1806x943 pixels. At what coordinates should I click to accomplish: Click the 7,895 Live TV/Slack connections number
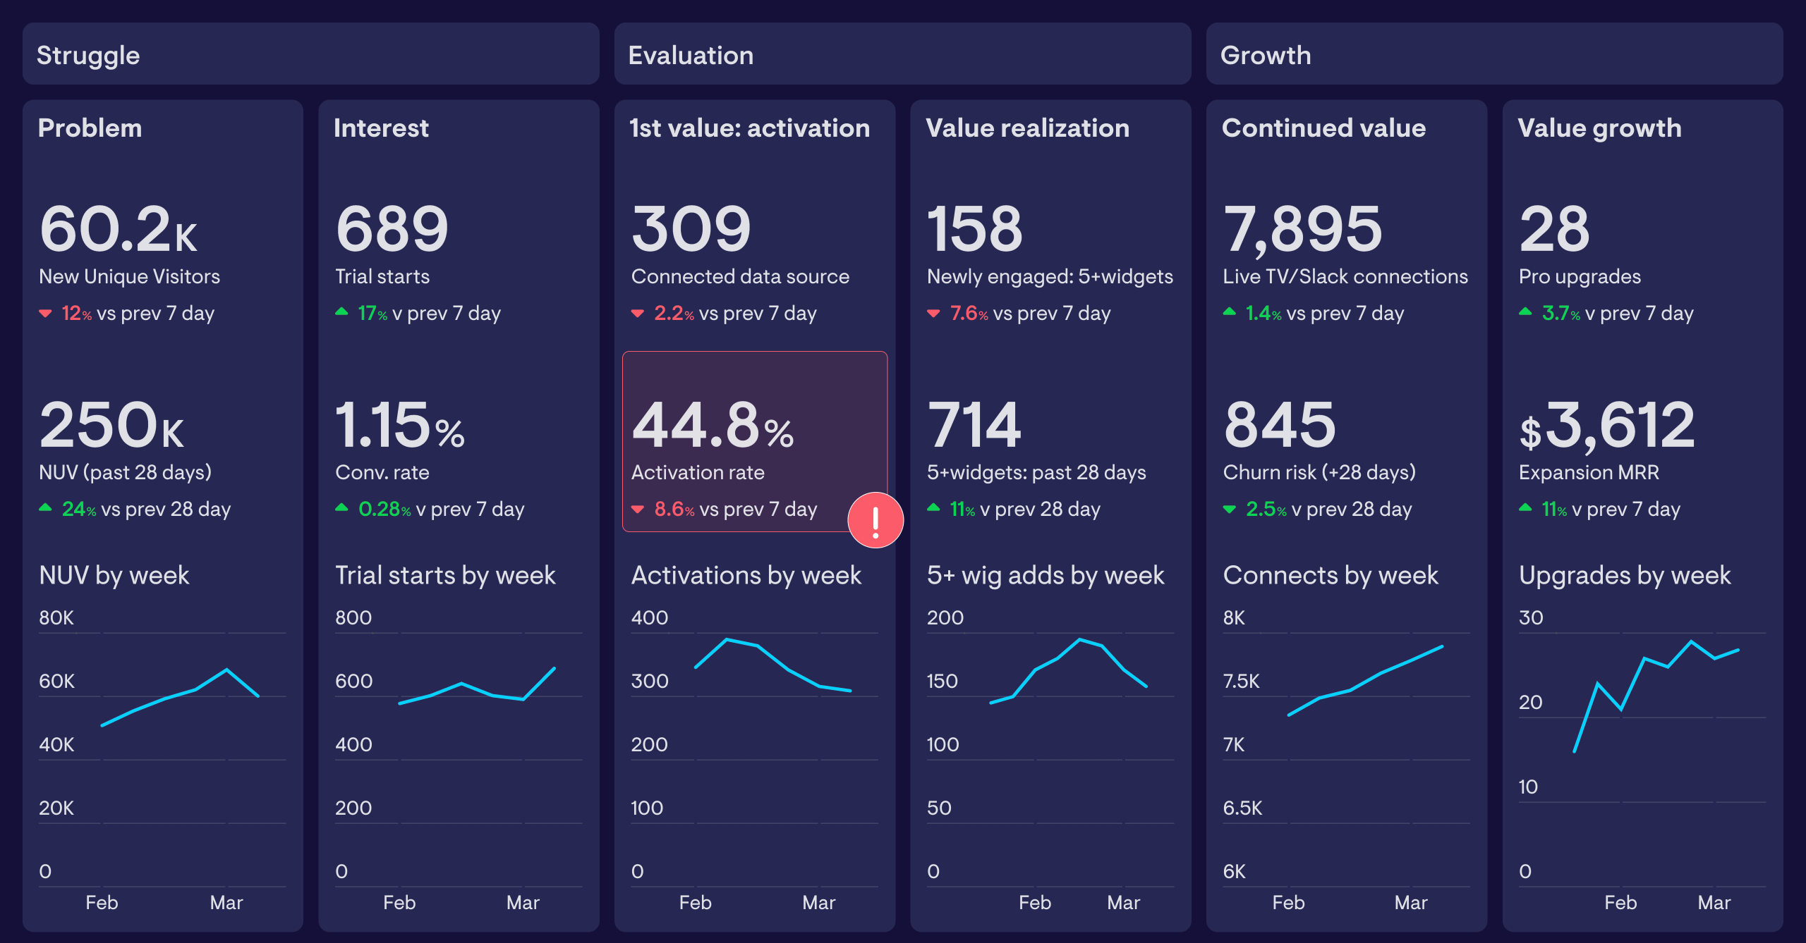coord(1302,228)
